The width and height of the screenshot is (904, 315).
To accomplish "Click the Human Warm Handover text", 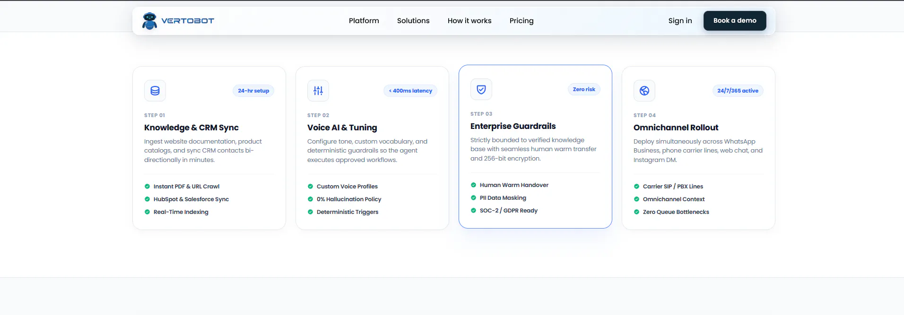I will pos(514,185).
